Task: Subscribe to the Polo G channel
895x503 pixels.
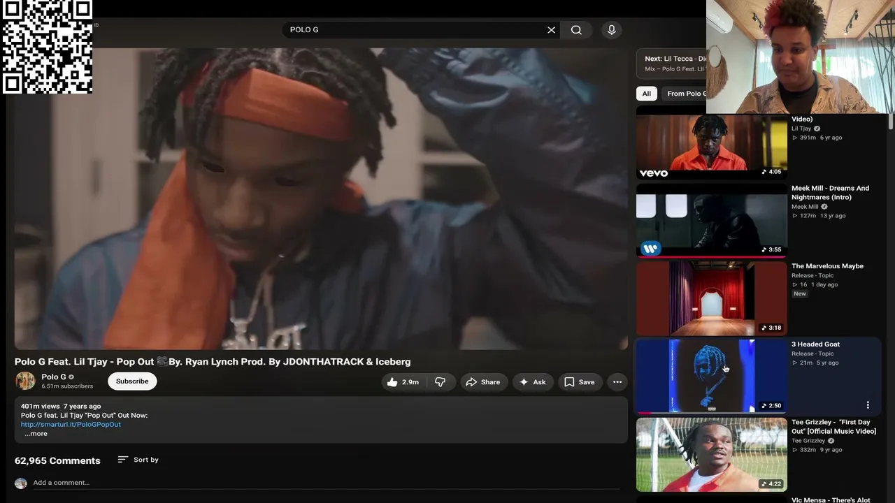Action: click(x=132, y=381)
